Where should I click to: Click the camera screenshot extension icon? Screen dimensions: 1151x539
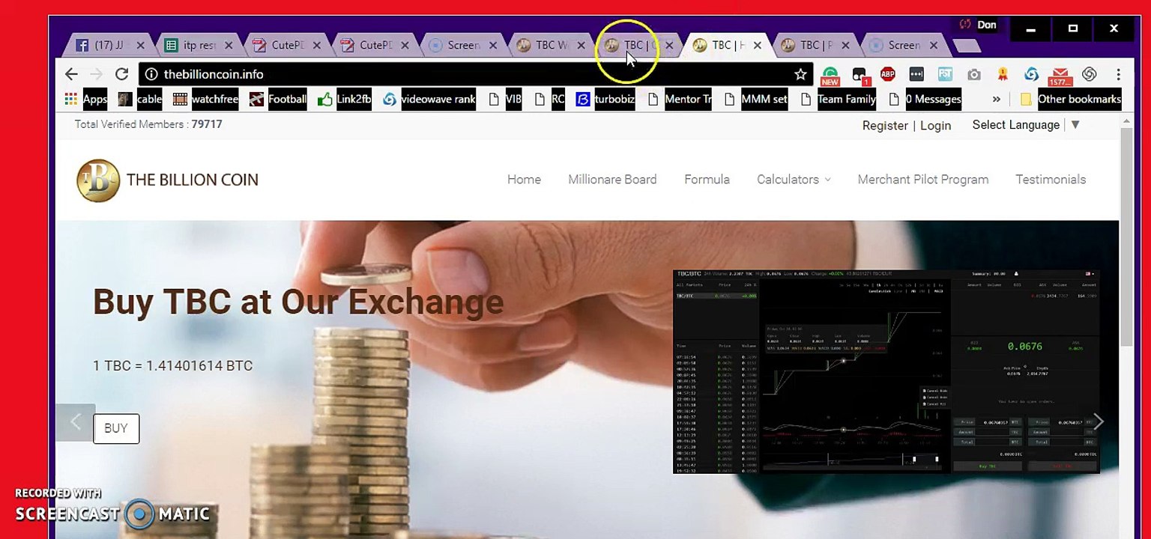point(973,74)
